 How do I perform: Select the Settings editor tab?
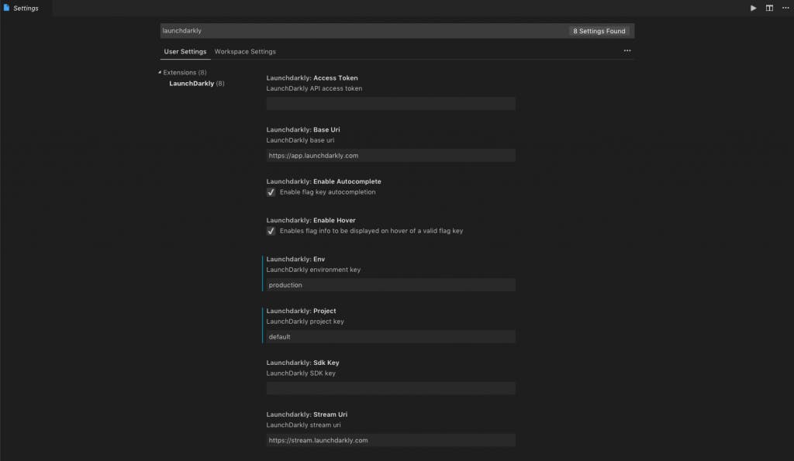26,8
